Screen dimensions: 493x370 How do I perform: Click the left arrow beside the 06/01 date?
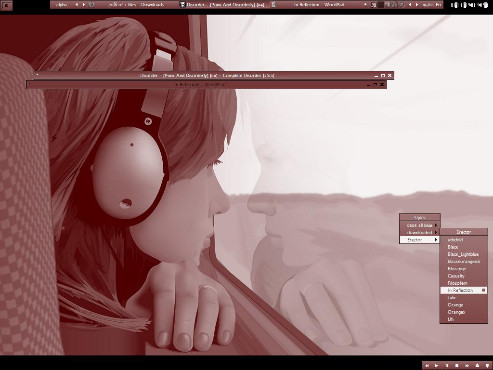[x=410, y=5]
